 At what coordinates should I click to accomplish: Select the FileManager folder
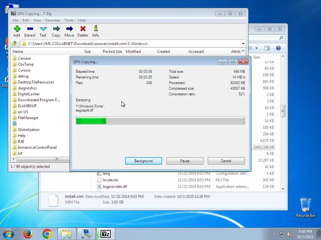(25, 117)
